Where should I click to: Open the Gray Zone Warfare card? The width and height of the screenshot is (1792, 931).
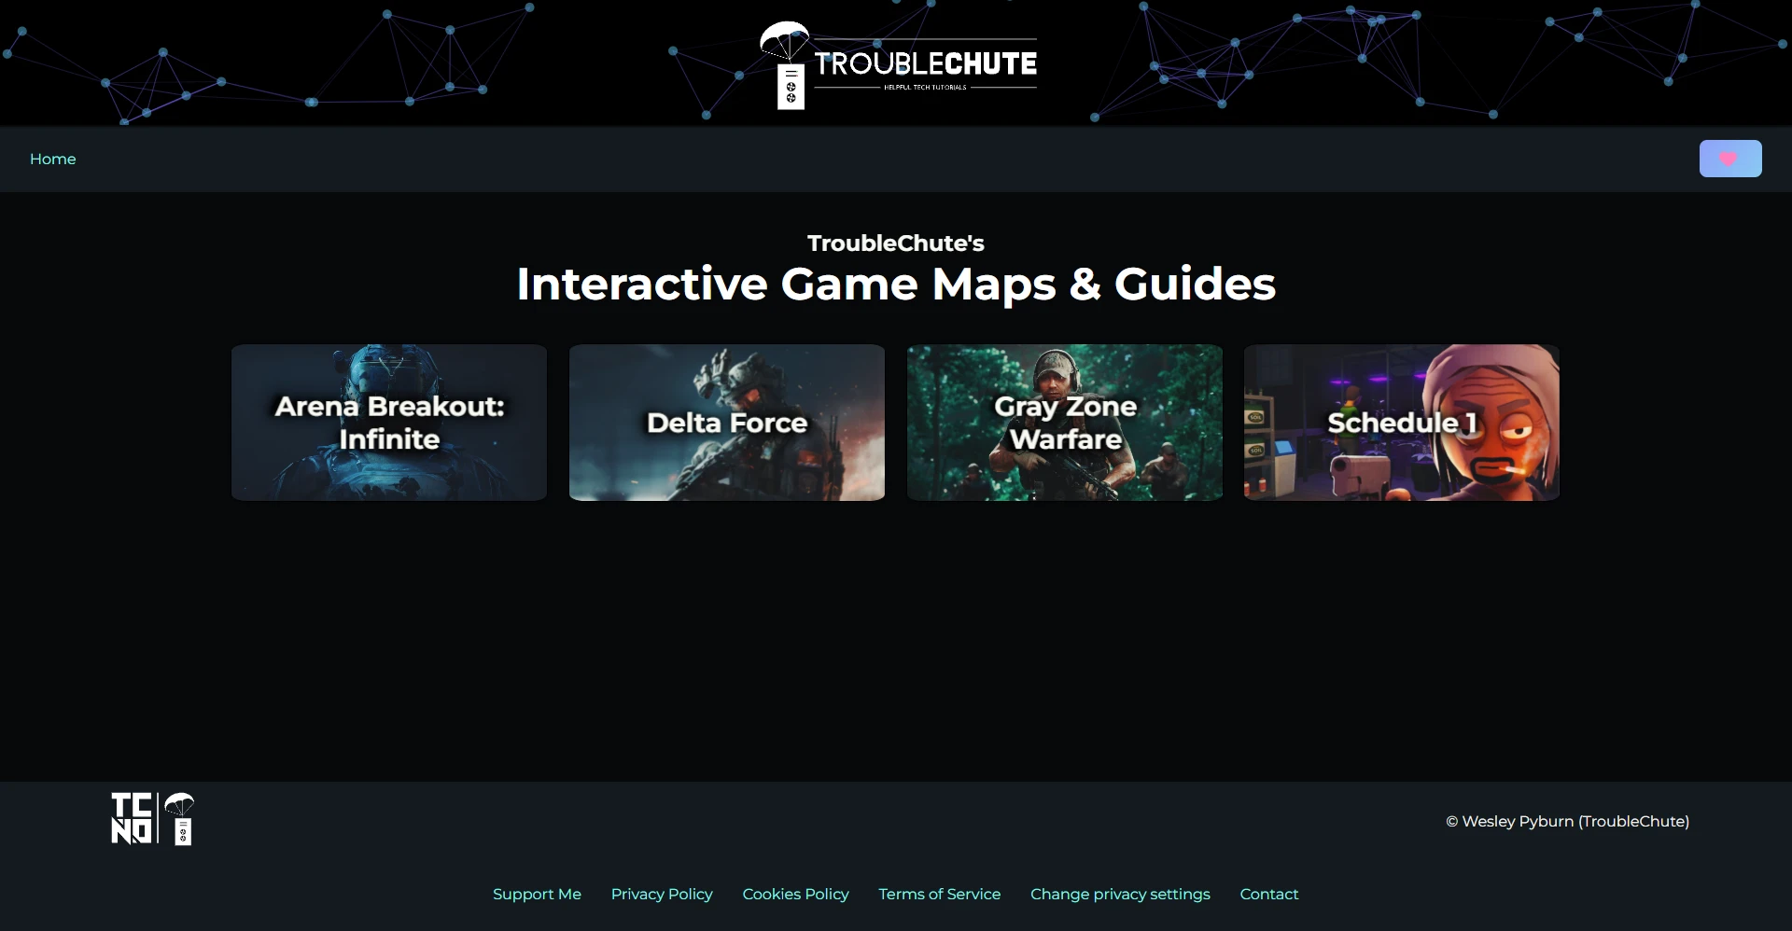[1065, 423]
